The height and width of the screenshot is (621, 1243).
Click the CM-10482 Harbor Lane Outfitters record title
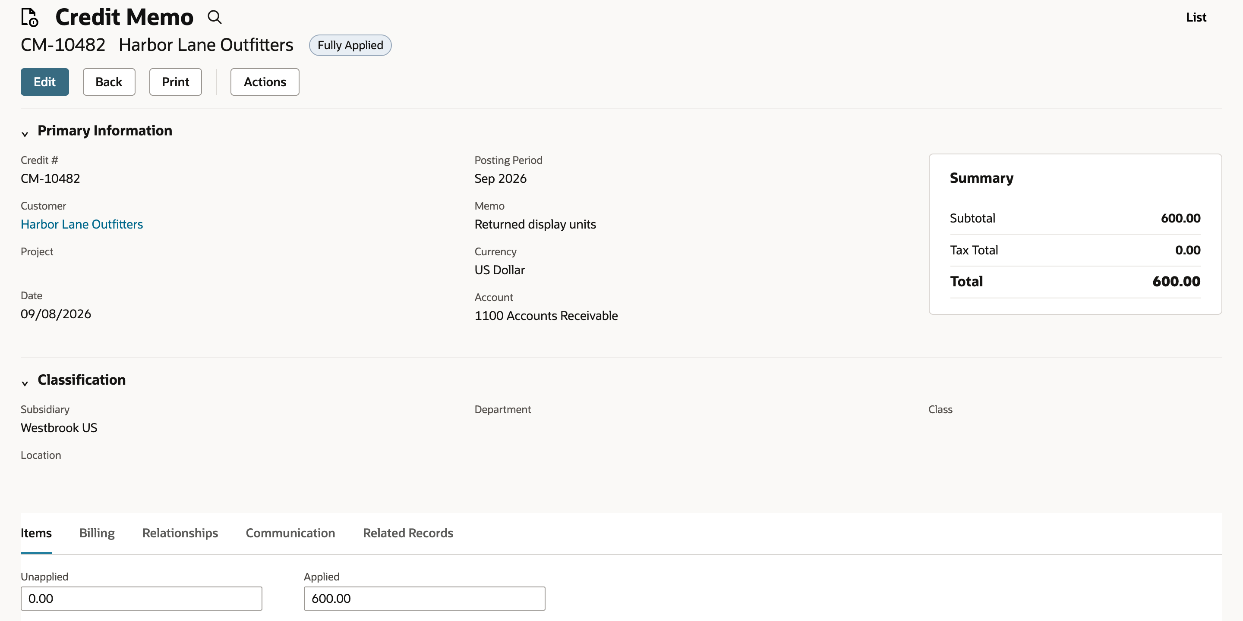point(157,45)
